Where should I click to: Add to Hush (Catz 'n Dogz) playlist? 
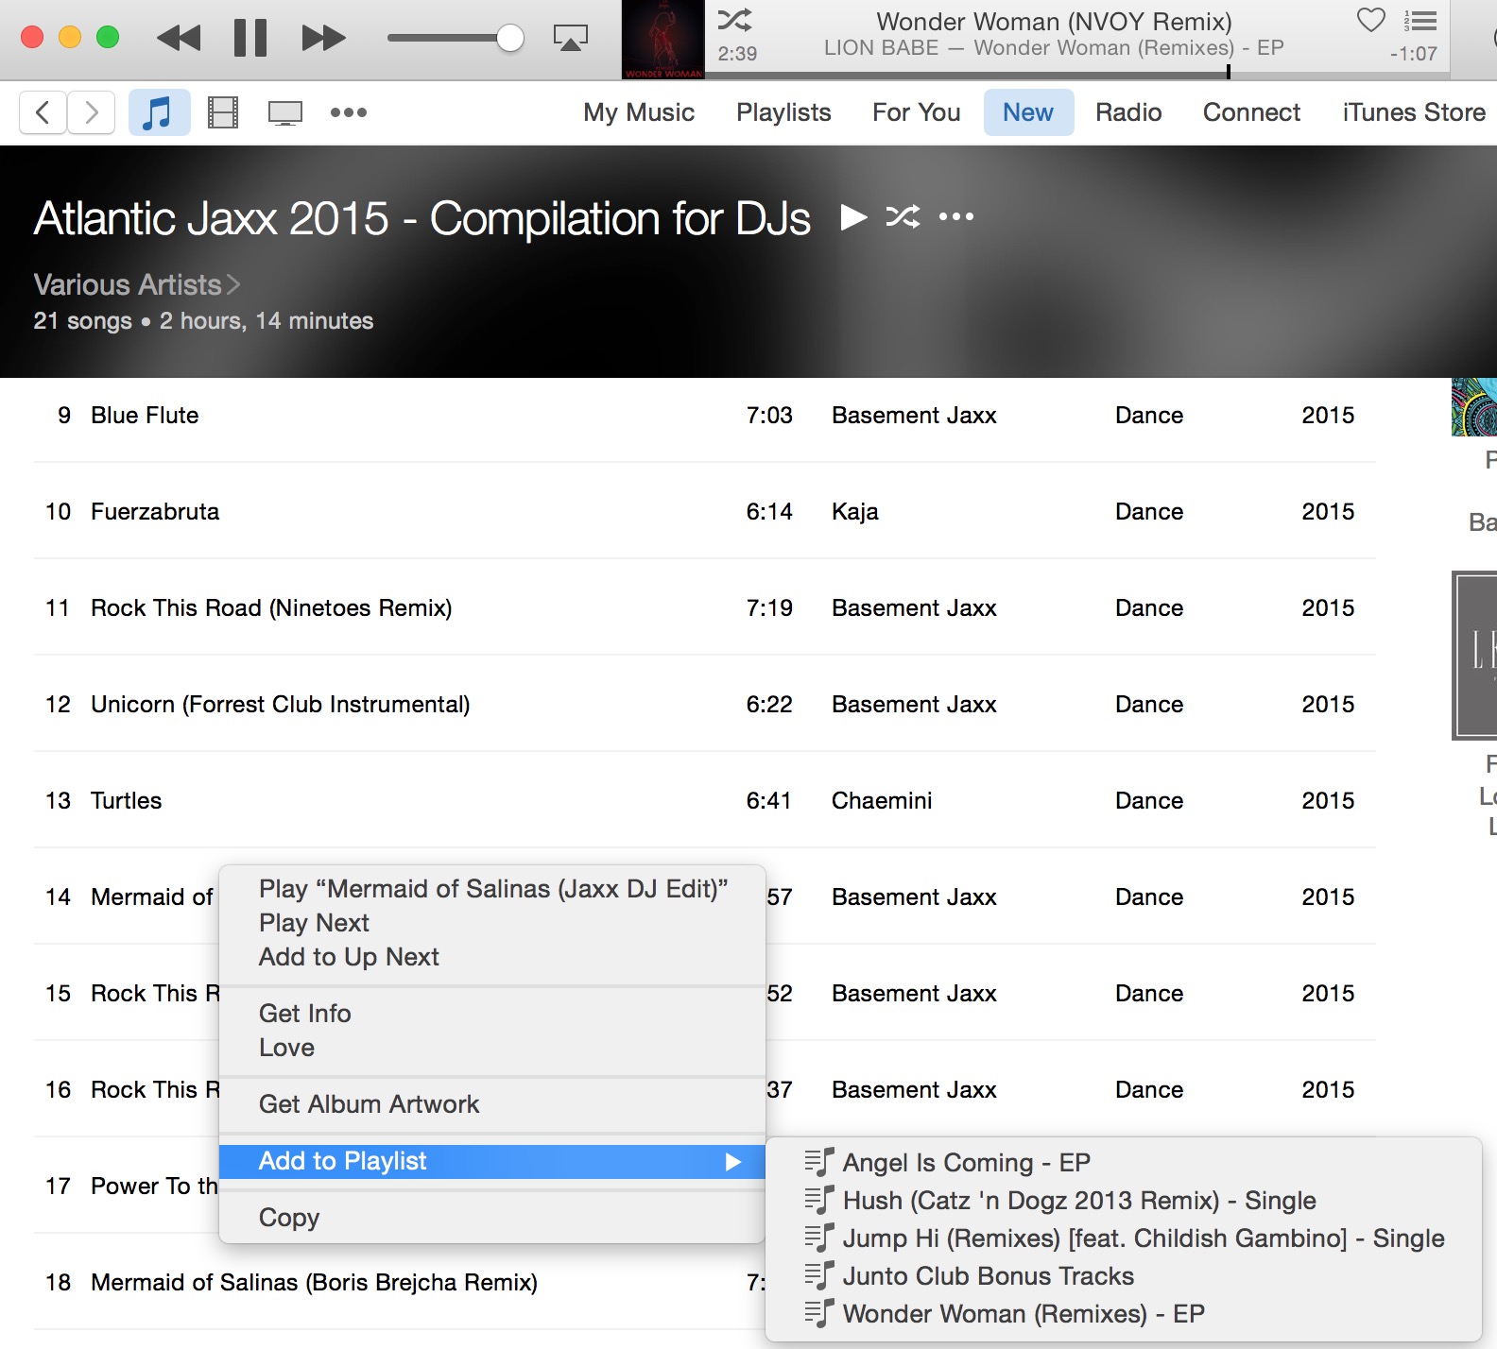(x=1123, y=1201)
